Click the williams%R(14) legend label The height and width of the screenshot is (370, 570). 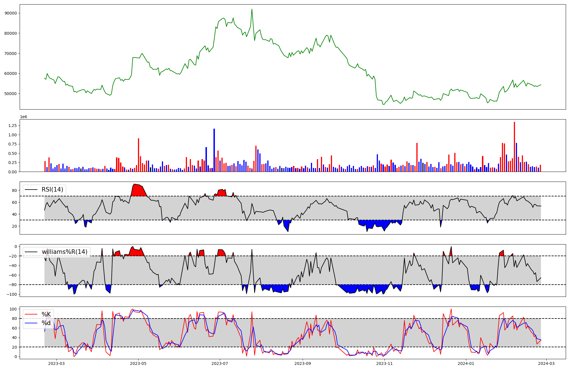64,252
